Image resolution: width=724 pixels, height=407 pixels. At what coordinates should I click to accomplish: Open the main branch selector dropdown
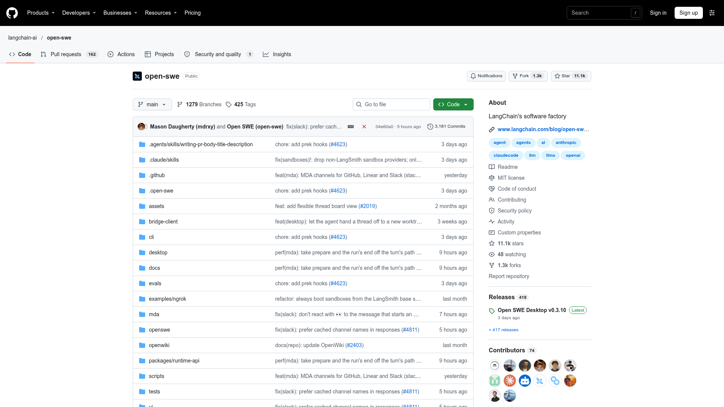click(x=152, y=104)
